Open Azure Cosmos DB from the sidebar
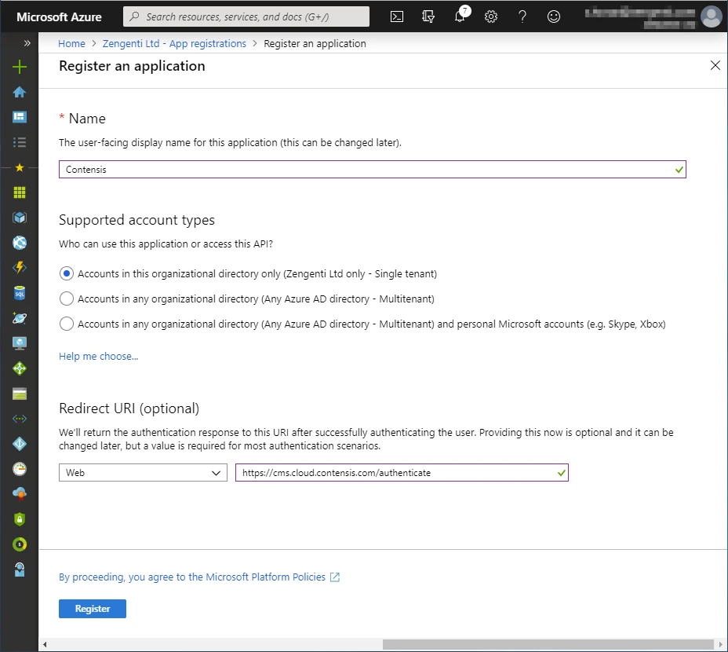 19,317
